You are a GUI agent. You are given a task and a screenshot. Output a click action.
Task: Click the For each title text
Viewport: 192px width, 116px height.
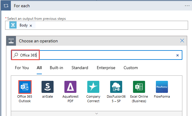22,6
